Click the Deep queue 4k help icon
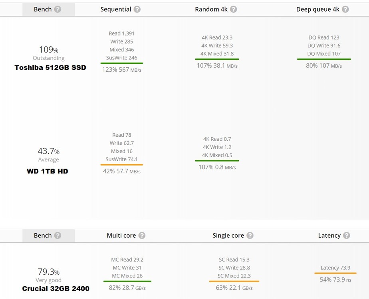369x299 pixels. (345, 9)
